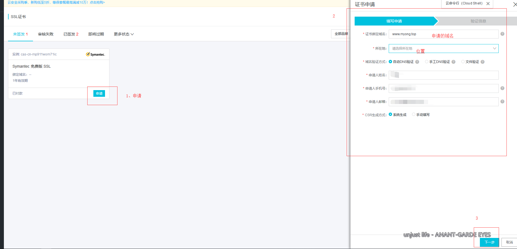
Task: Choose 手动填写 CSR method
Action: click(x=414, y=114)
